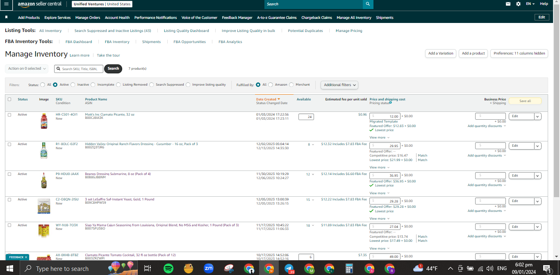Open the settings gear icon
560x275 pixels.
point(518,4)
